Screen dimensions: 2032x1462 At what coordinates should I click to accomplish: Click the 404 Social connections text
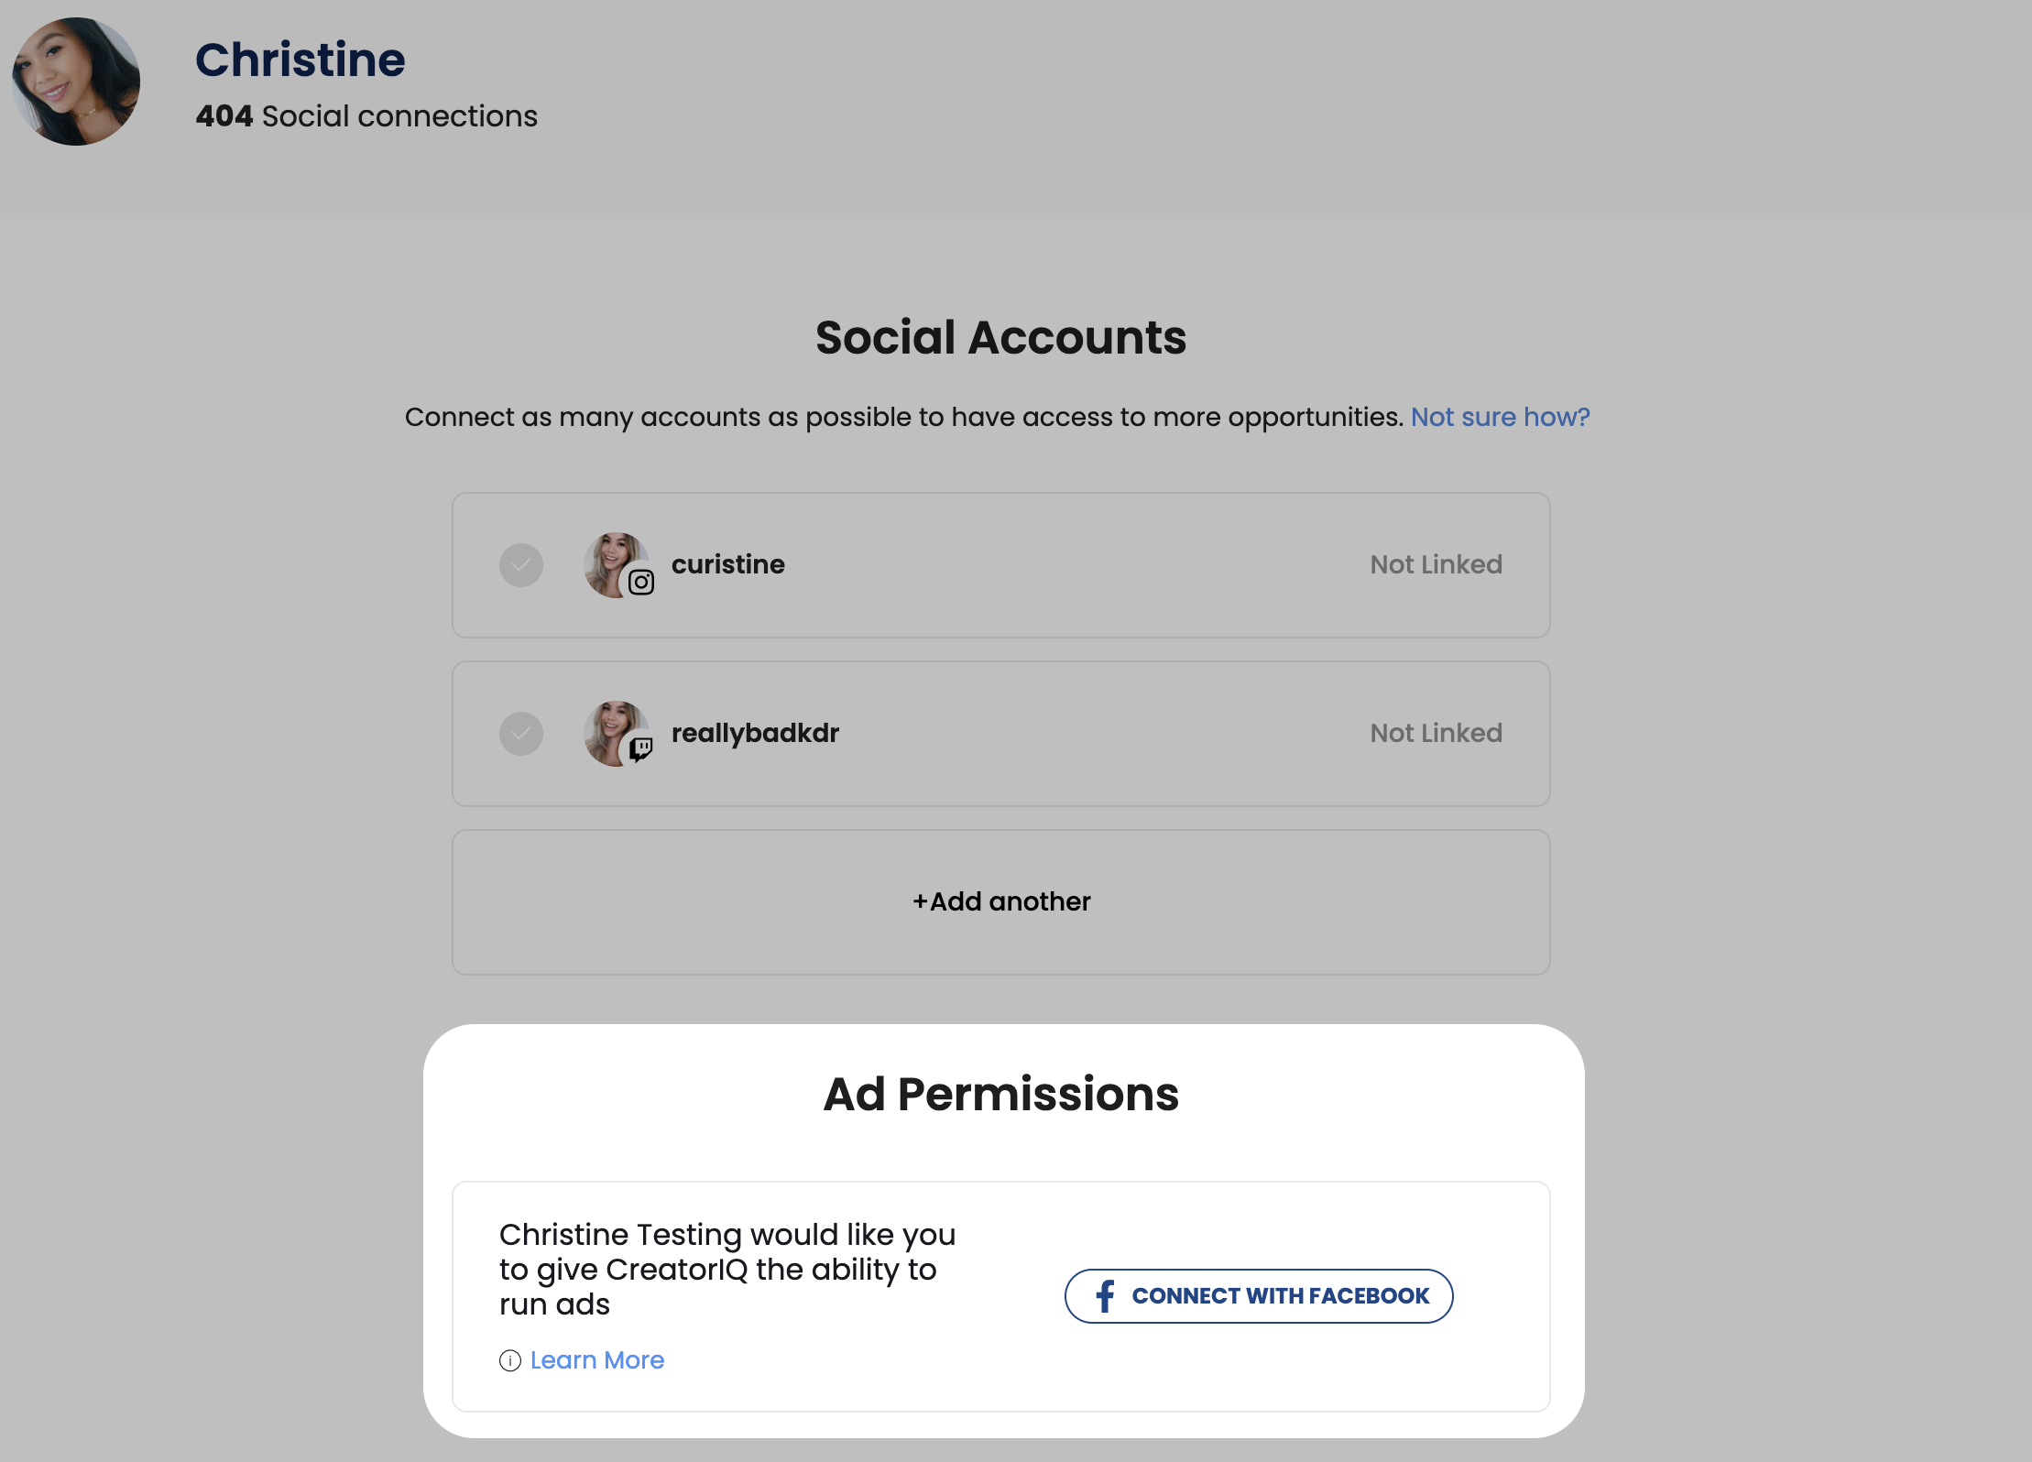pos(366,116)
